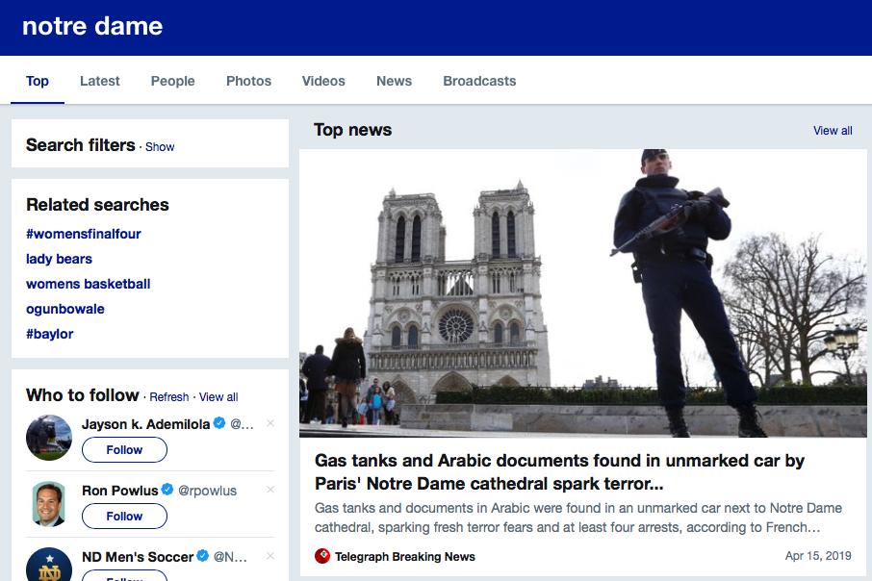Screen dimensions: 872x581
Task: Click the notre dame search title
Action: click(x=92, y=26)
